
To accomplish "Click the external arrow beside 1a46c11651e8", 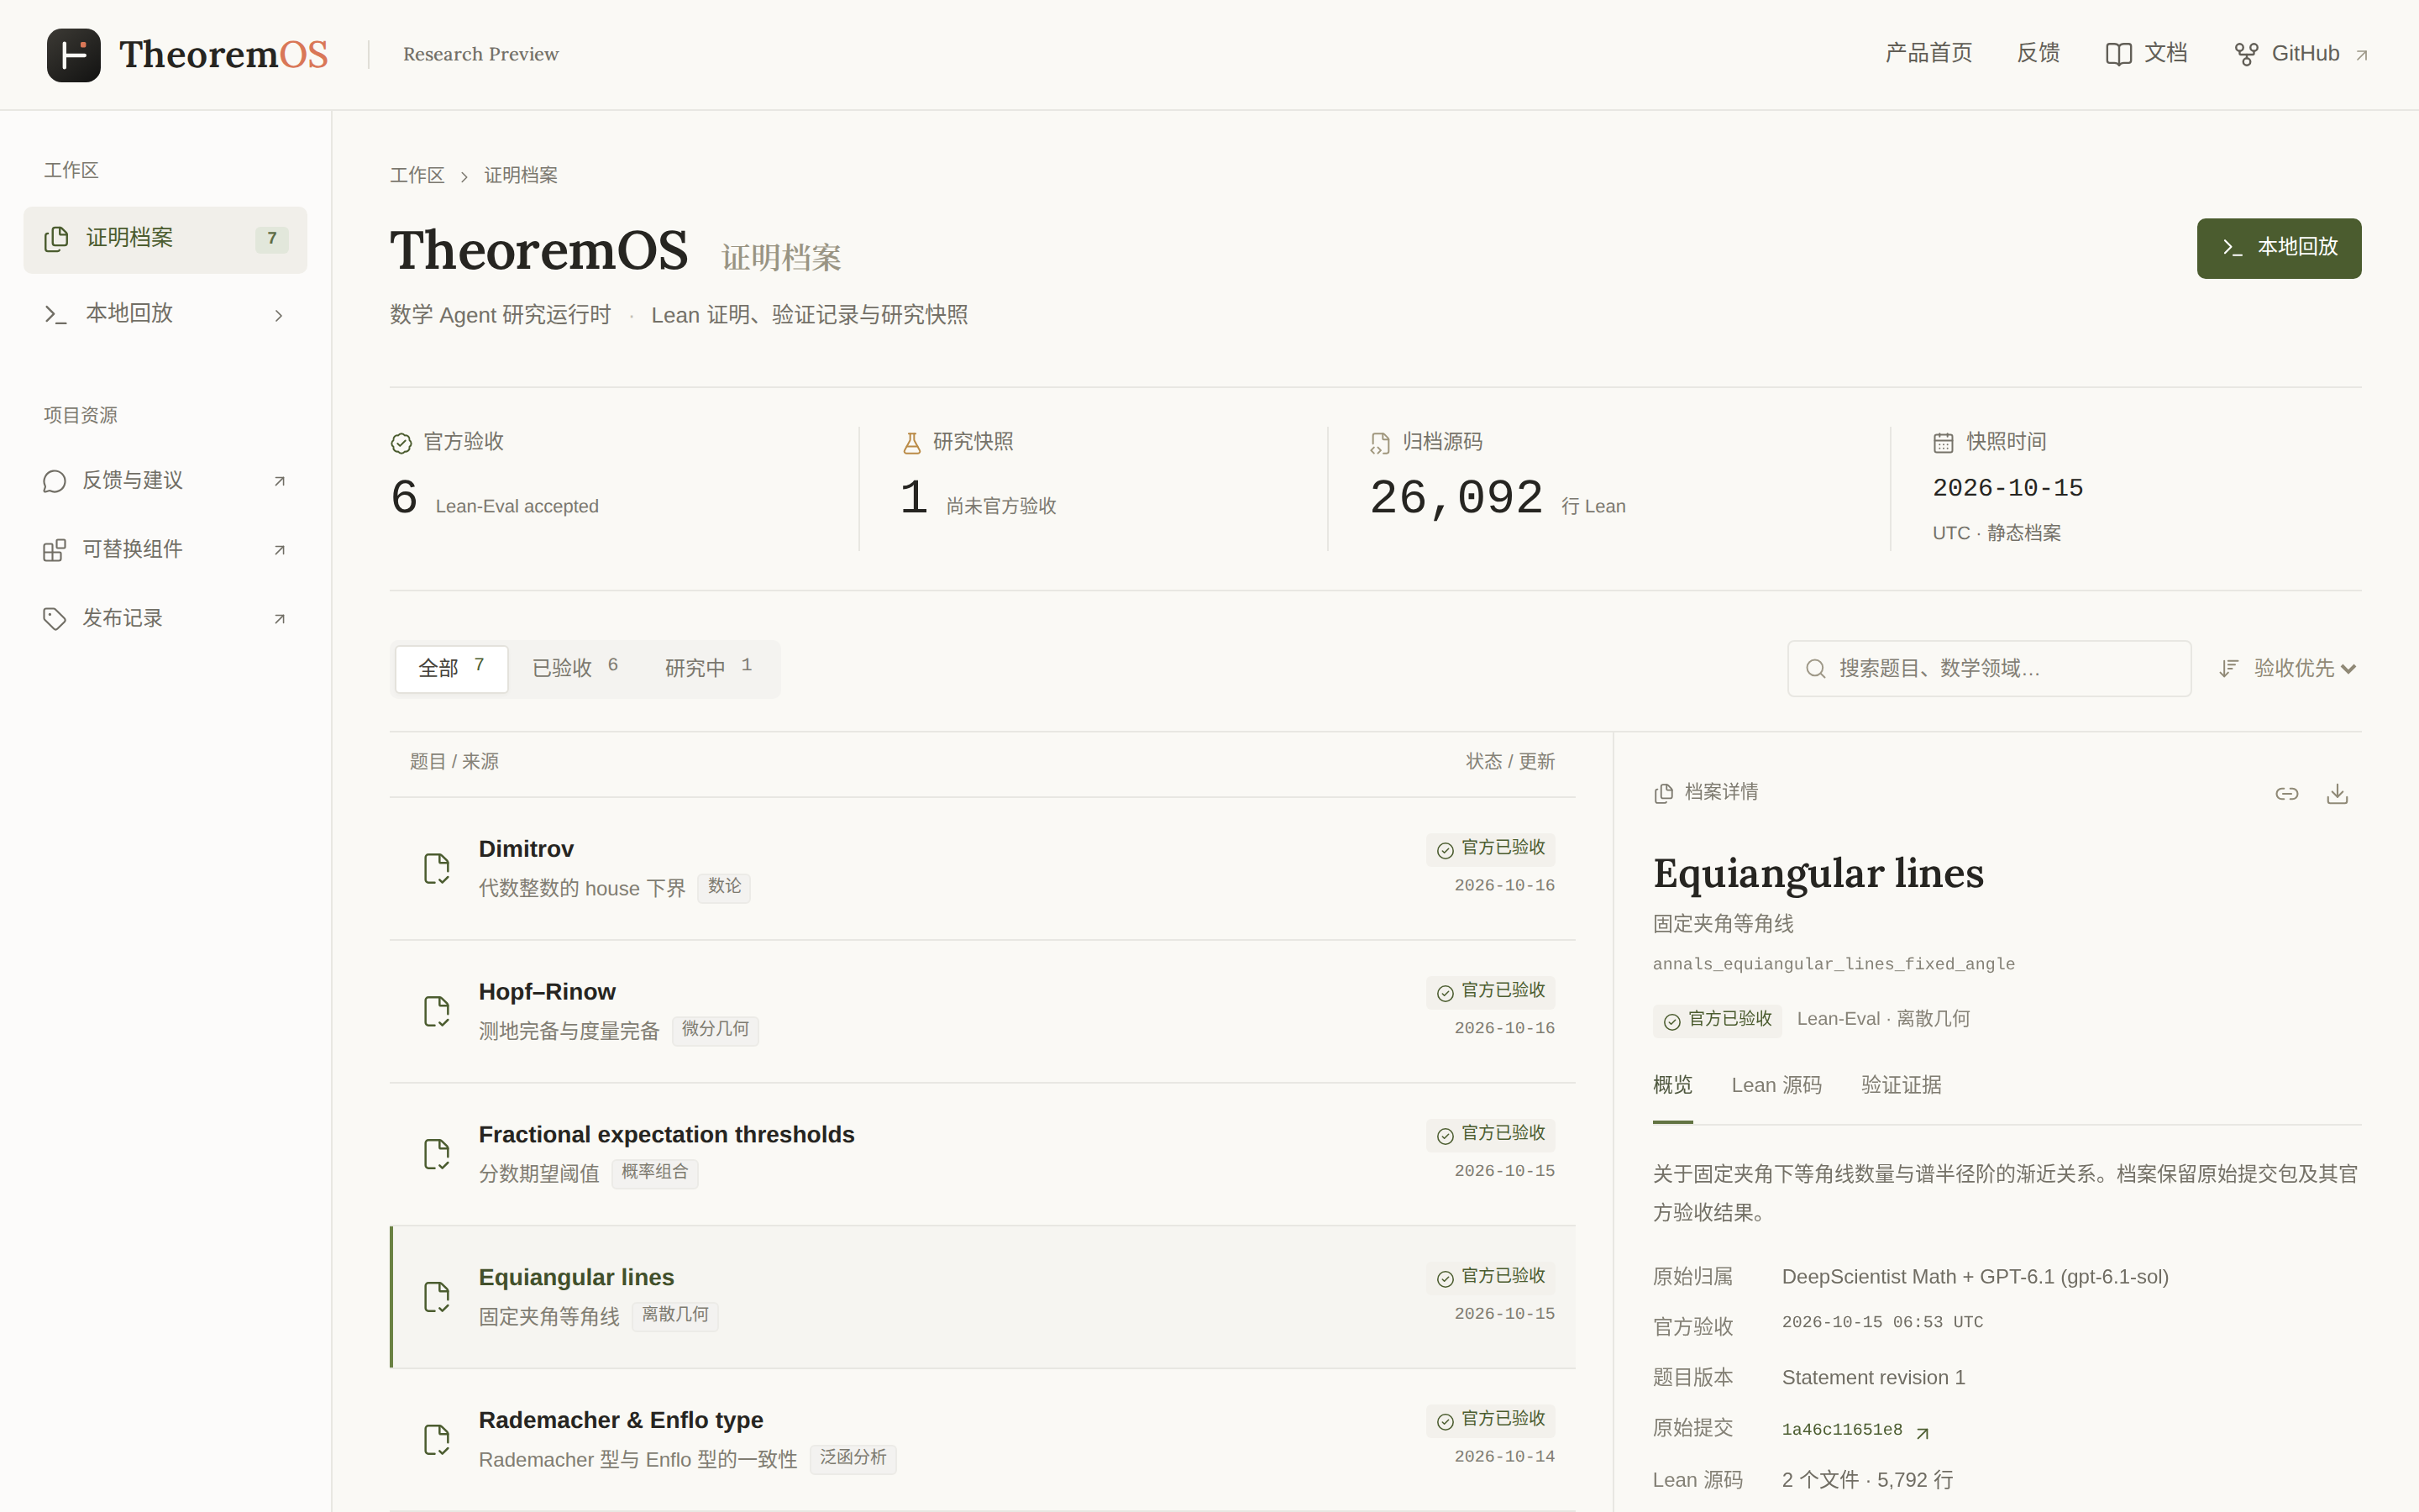I will click(x=1923, y=1432).
